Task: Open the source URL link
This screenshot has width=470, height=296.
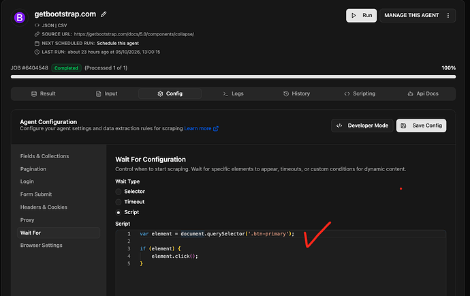Action: click(134, 34)
